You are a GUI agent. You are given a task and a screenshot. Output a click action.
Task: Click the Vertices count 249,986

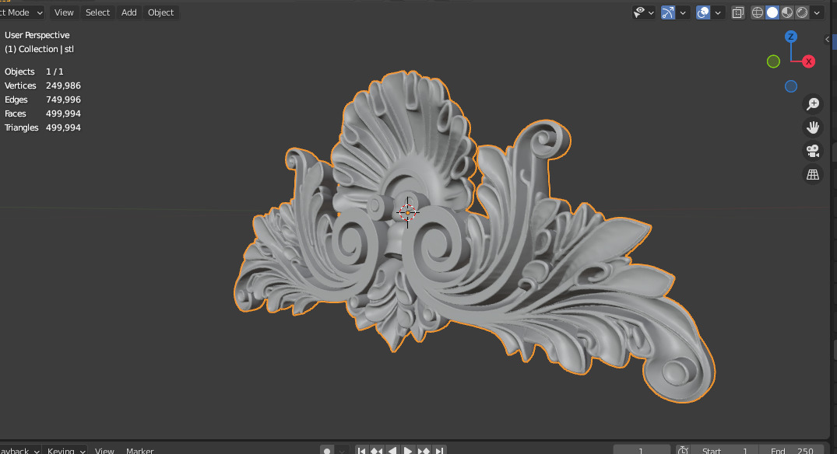tap(64, 86)
